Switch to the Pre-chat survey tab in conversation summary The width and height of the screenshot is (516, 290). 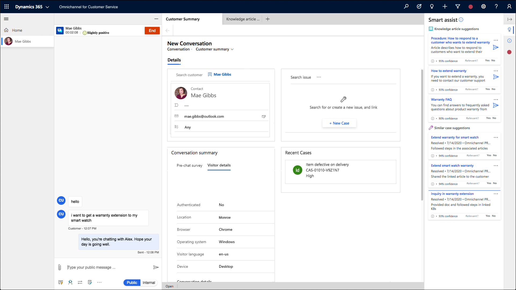[x=189, y=165]
